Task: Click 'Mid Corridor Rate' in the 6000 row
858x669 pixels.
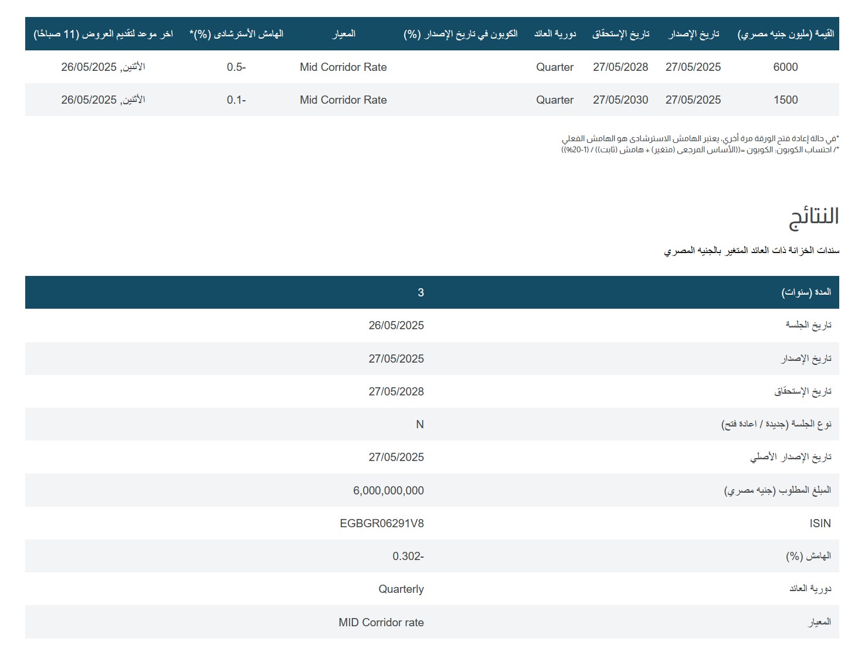Action: click(x=343, y=67)
